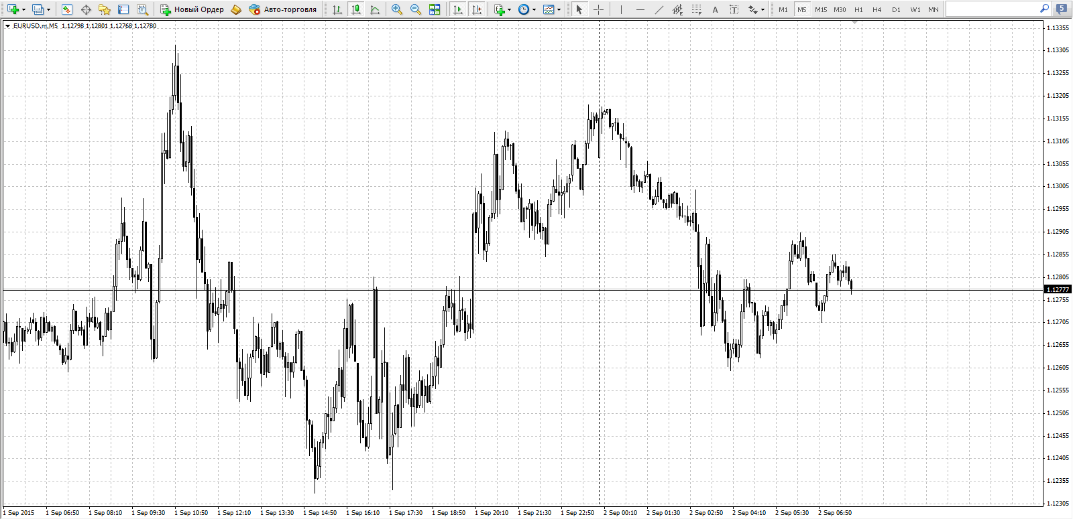Show the Market Watch window
Screen dimensions: 1073x519
point(66,9)
